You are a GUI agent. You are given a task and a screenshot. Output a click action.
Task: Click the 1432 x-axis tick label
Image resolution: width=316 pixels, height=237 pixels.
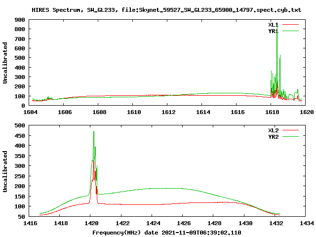coord(276,223)
